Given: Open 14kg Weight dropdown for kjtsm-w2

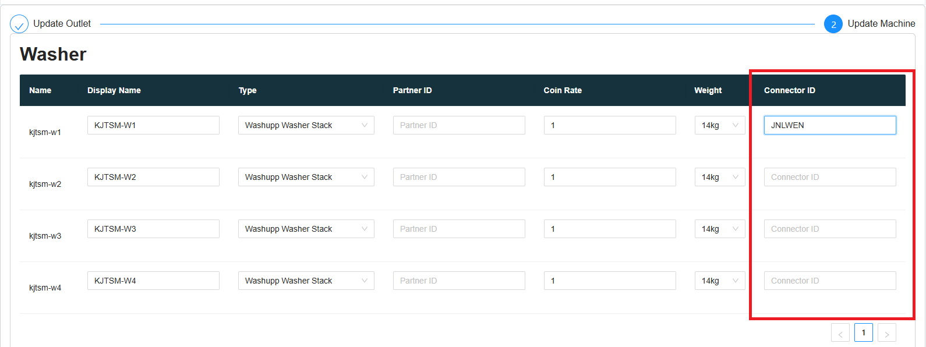Looking at the screenshot, I should (720, 177).
